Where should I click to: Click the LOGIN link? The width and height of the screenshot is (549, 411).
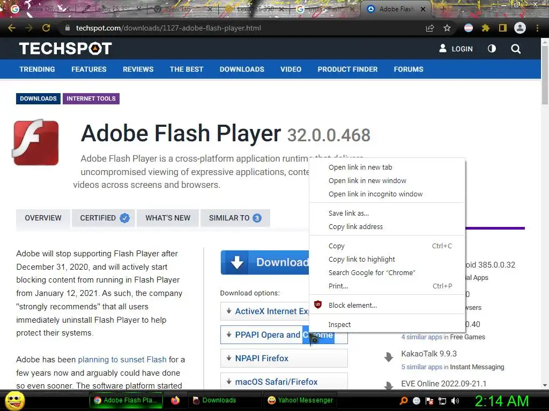click(x=462, y=49)
